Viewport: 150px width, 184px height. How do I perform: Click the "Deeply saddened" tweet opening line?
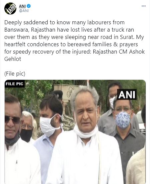click(x=64, y=22)
